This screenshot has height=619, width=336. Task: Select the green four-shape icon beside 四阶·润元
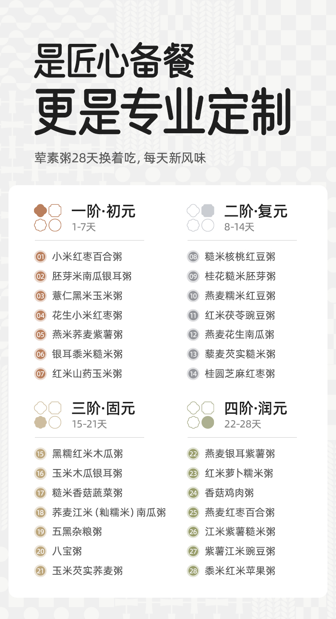[200, 415]
